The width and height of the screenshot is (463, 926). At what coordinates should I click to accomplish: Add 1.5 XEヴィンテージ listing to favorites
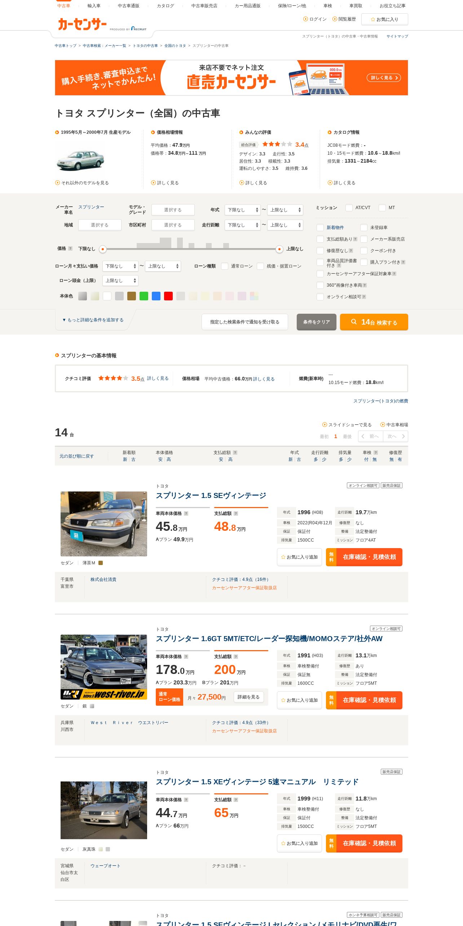tap(299, 843)
